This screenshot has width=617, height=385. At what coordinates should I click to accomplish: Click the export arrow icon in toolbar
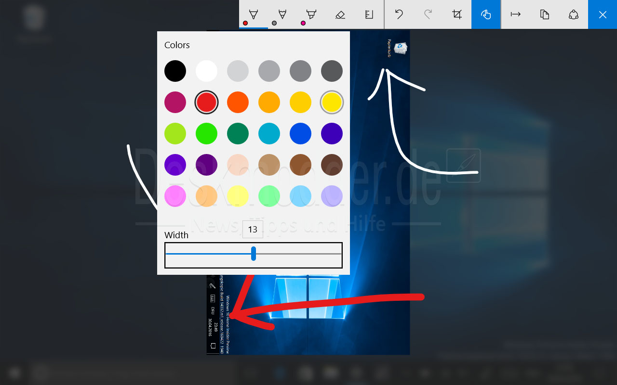[516, 14]
